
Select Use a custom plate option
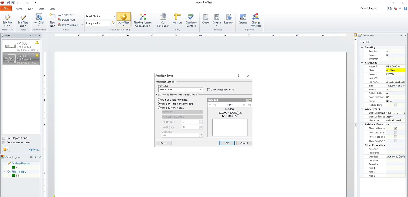(159, 108)
